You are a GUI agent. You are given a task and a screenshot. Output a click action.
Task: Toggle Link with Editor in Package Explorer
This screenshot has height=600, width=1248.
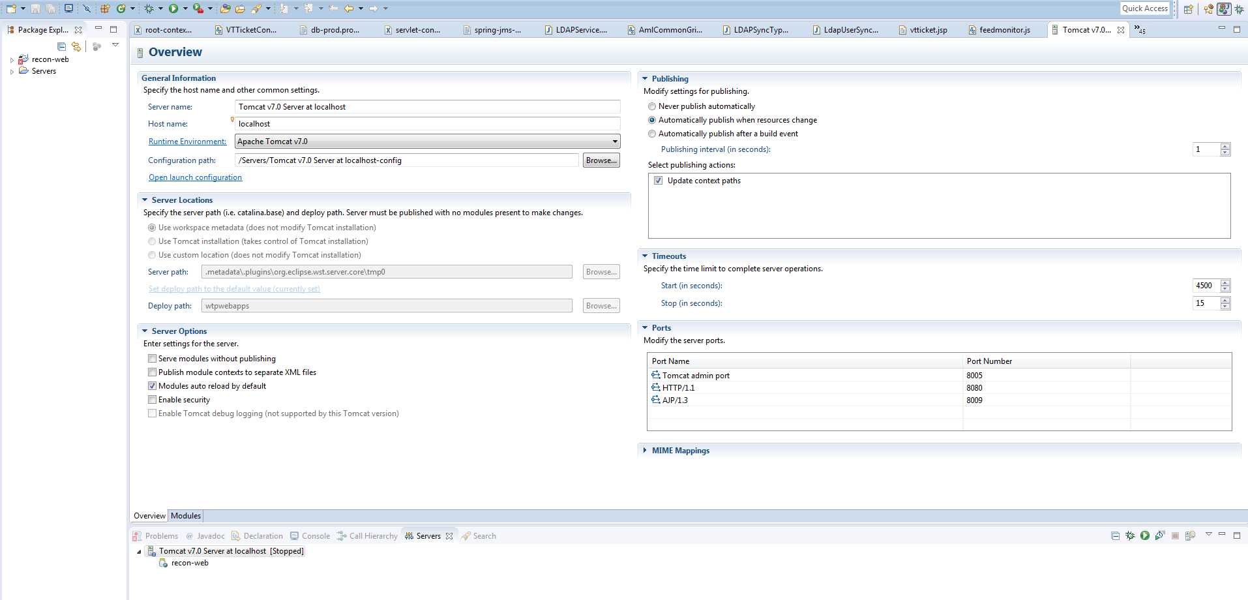pos(76,46)
